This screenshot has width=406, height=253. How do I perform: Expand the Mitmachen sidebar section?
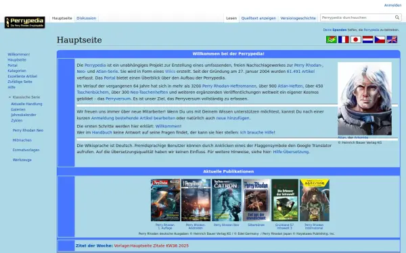(22, 140)
